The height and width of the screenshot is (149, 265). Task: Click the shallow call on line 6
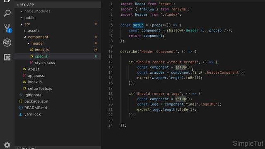(x=174, y=30)
